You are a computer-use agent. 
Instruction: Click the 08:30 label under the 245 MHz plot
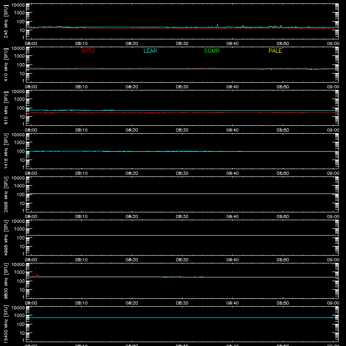pos(182,44)
